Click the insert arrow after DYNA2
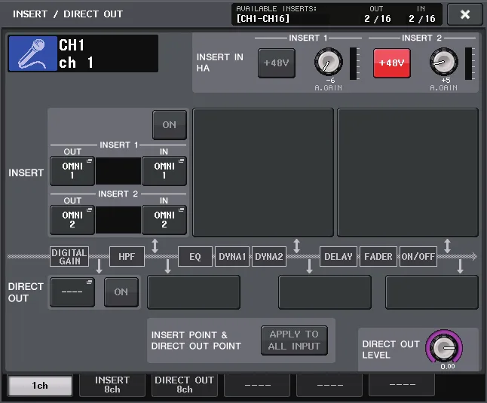This screenshot has height=403, width=487. [296, 246]
